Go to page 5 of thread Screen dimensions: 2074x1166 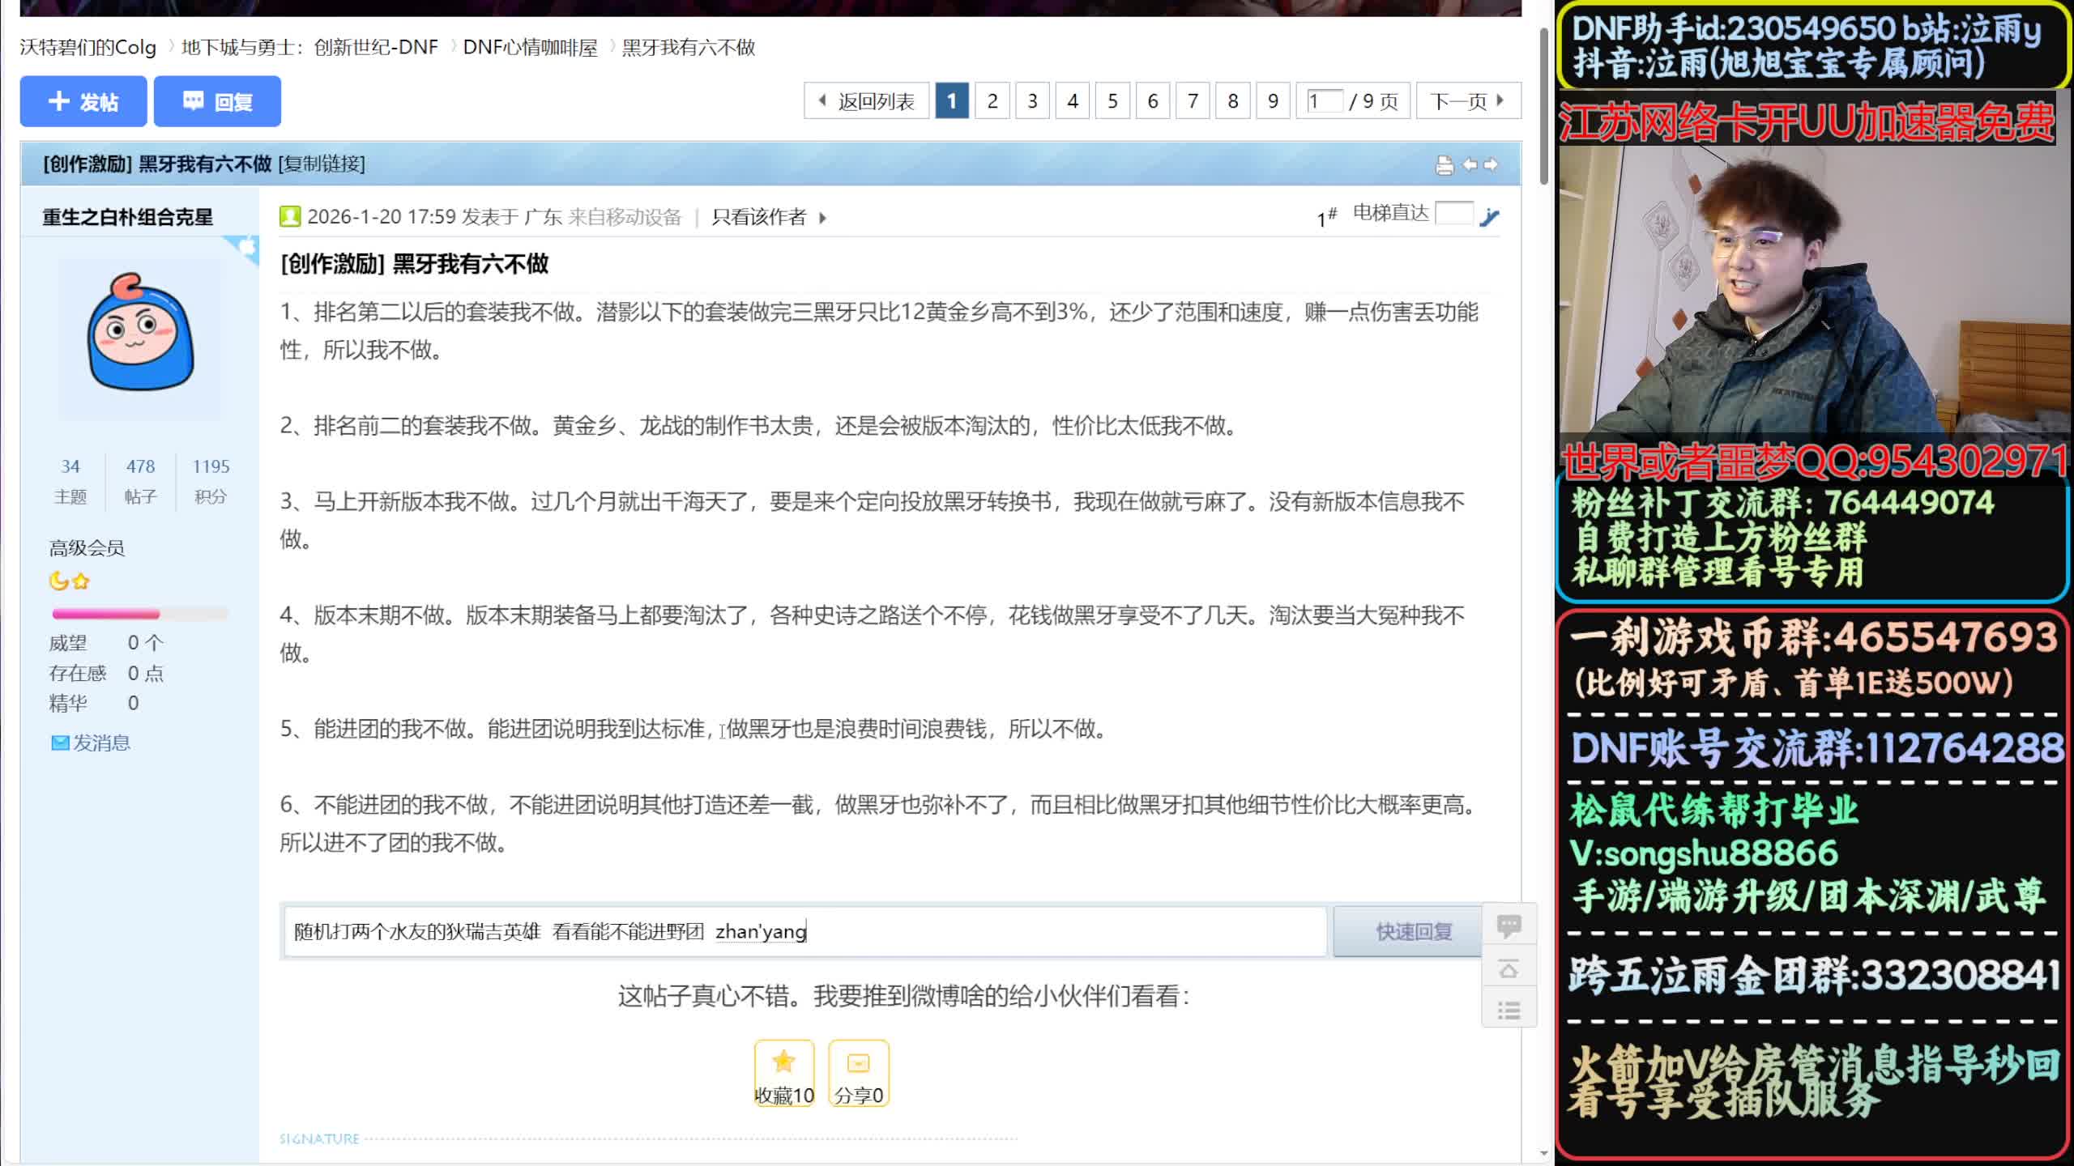(1112, 101)
